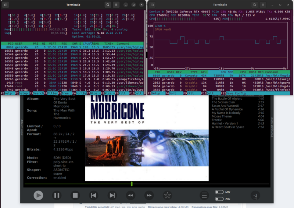Mark the track favorite with the star

tap(168, 196)
